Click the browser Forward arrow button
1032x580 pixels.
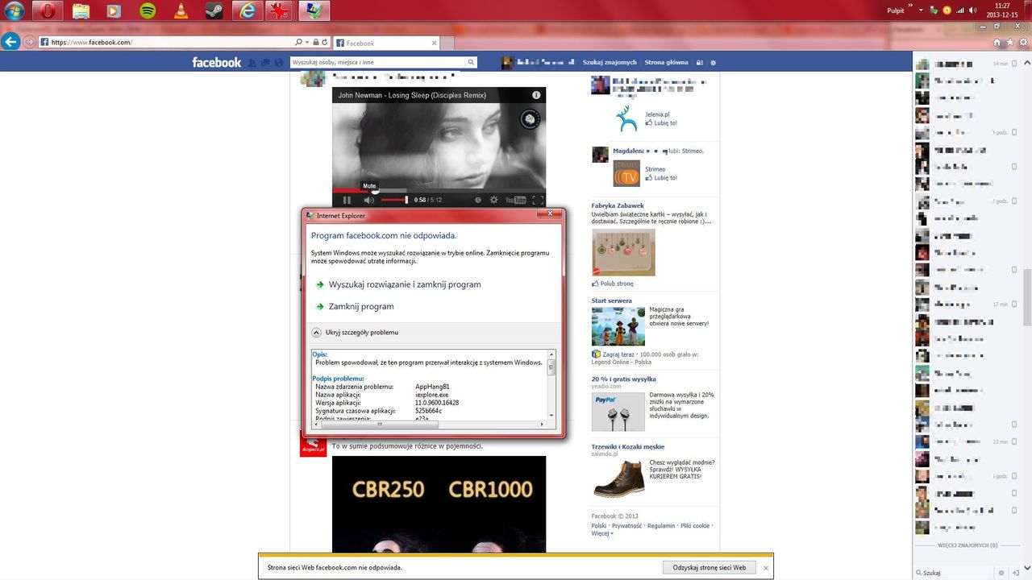(x=29, y=42)
